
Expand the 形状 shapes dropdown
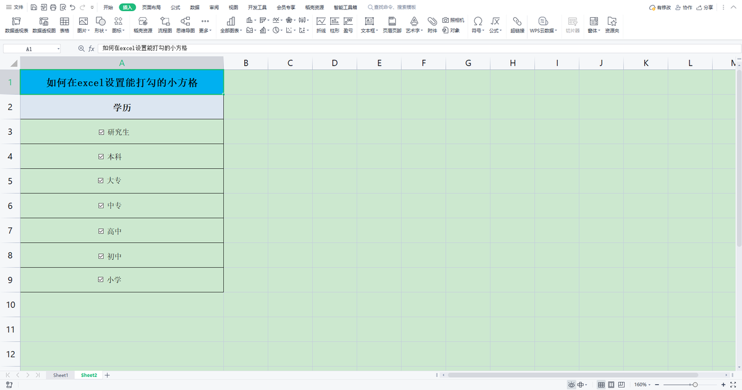pyautogui.click(x=100, y=25)
